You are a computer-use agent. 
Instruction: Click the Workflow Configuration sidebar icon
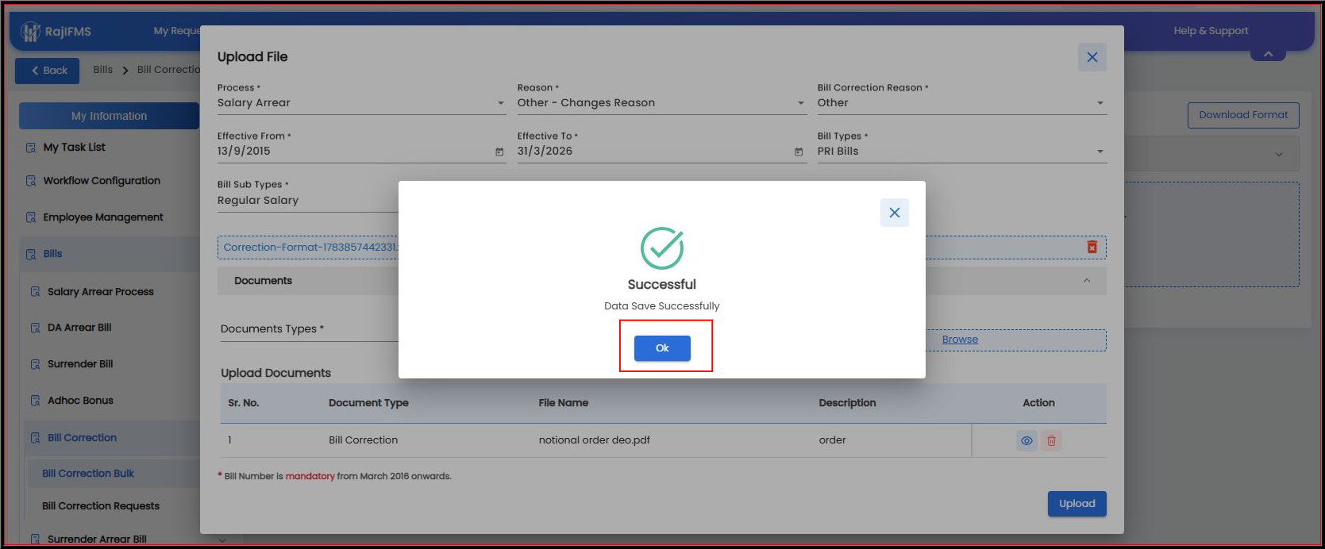(31, 181)
